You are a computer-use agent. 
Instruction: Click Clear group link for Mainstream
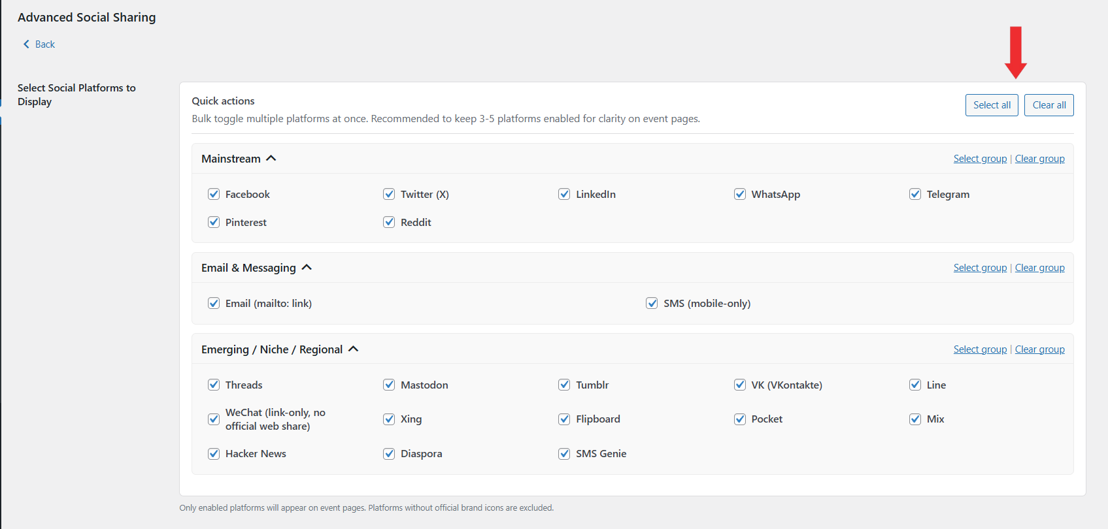(1039, 159)
